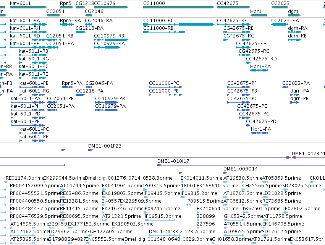Click transcript label kat-60L1-RA
The width and height of the screenshot is (325, 245).
point(25,21)
